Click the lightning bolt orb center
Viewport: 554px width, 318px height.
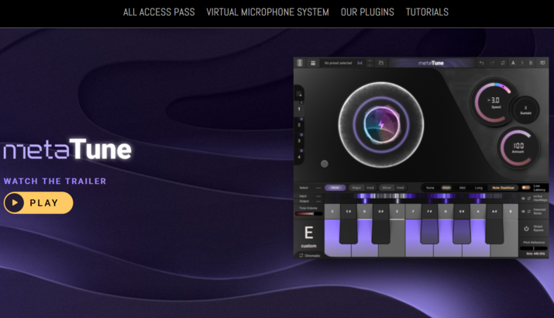click(x=380, y=124)
